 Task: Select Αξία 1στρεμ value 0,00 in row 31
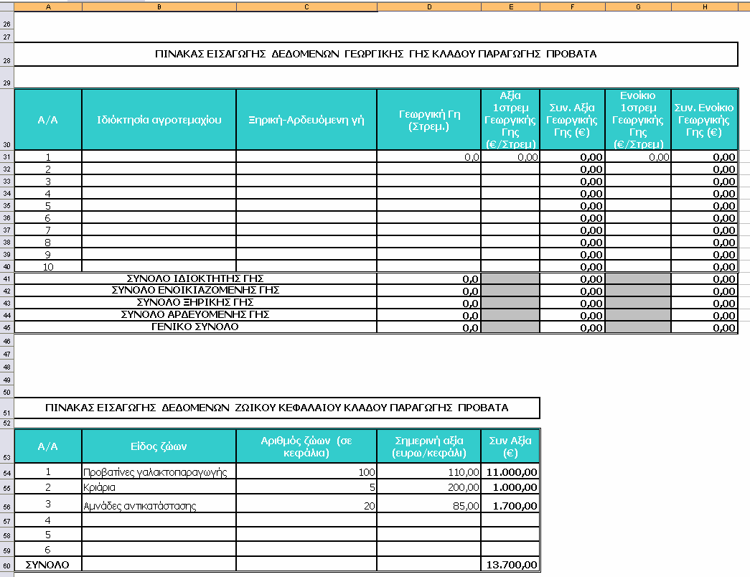point(511,156)
